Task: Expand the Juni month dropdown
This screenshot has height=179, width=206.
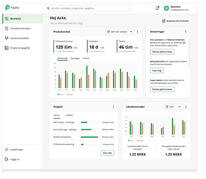Action: (x=179, y=107)
